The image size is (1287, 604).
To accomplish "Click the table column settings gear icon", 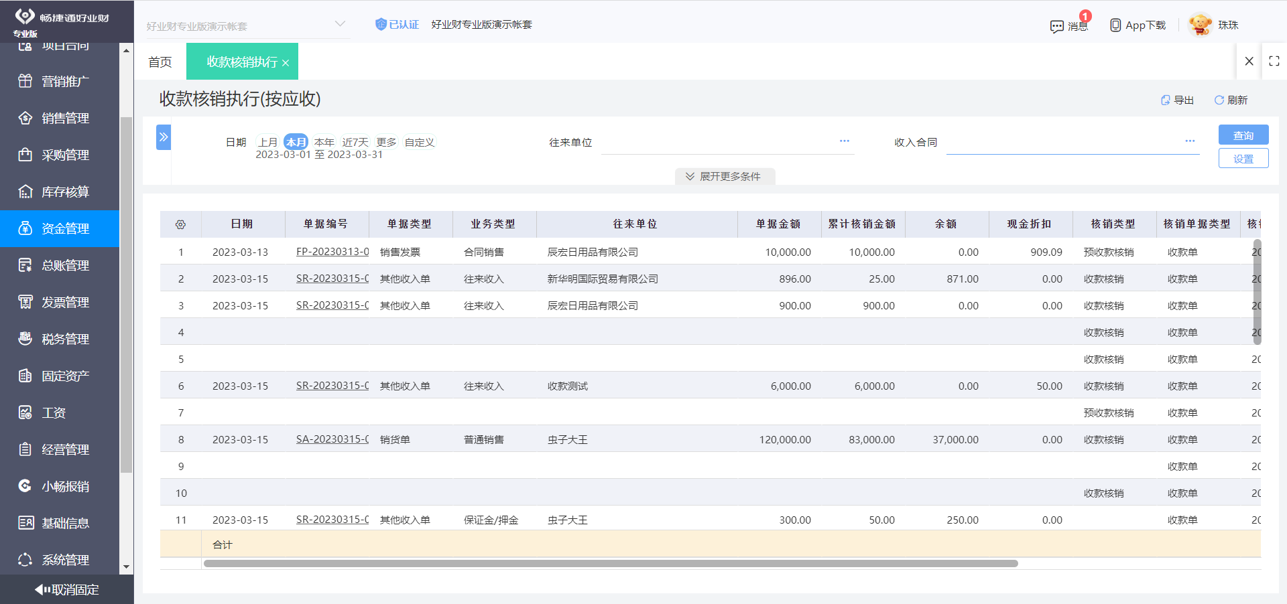I will pos(180,224).
